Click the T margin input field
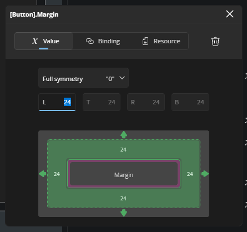The height and width of the screenshot is (232, 247). coord(102,102)
